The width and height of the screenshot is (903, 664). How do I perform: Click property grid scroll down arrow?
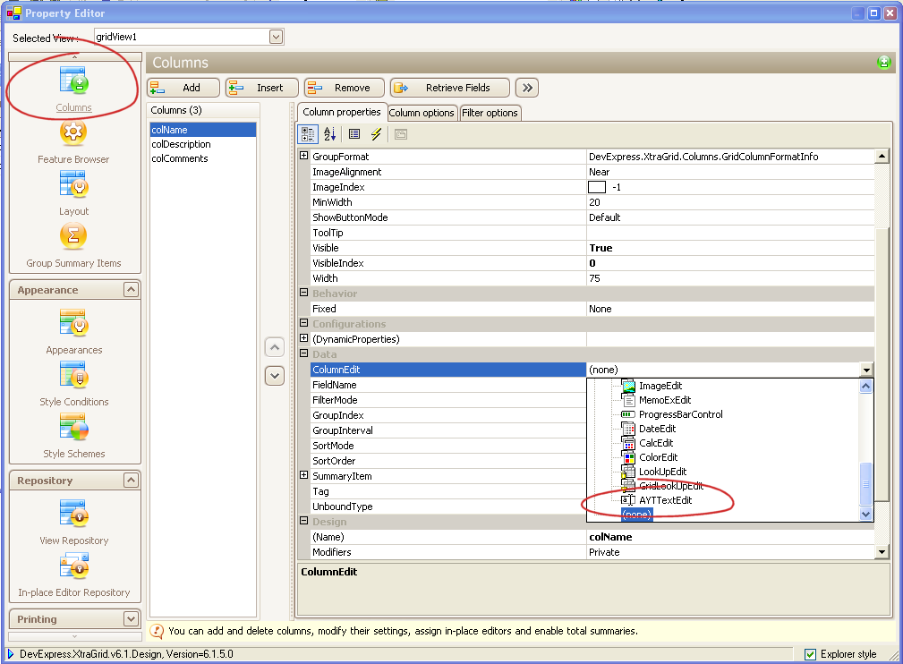click(882, 552)
